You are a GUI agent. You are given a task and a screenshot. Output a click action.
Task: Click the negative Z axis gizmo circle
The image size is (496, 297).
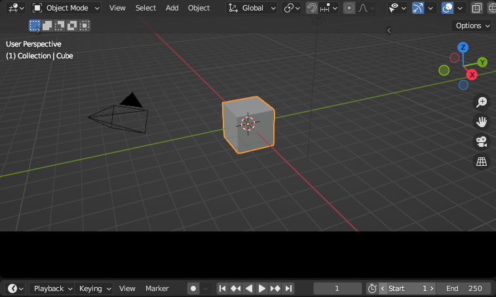coord(463,85)
